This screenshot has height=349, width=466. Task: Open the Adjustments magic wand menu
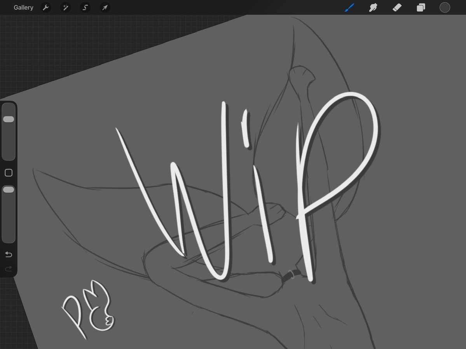[x=65, y=7]
